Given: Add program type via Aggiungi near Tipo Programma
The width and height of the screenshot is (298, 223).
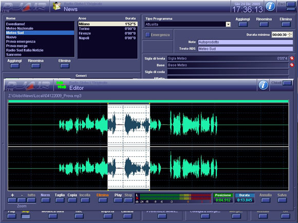Looking at the screenshot, I should [243, 24].
